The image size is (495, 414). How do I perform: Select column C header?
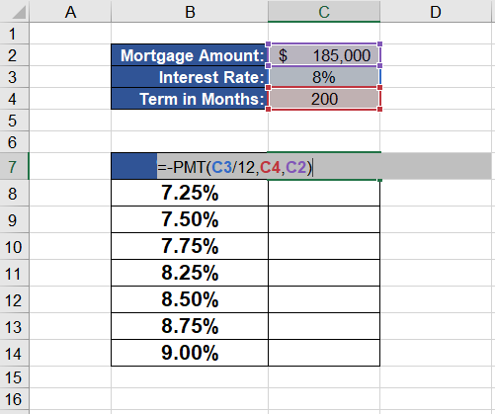pyautogui.click(x=324, y=11)
